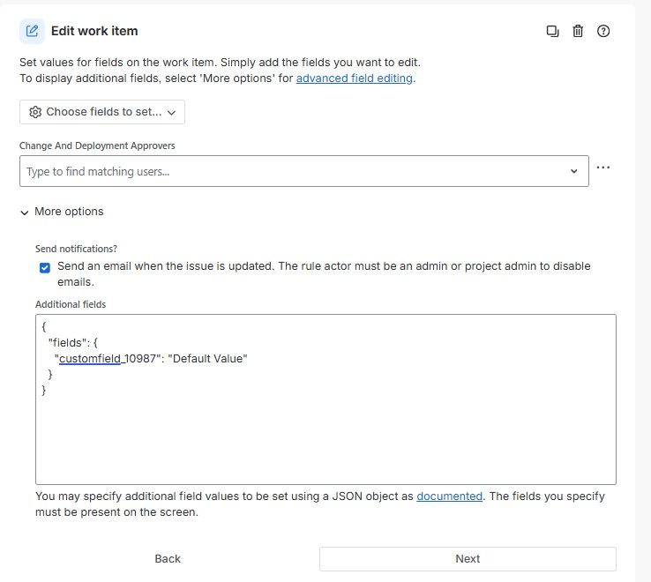Screen dimensions: 651x582
Task: Open the Choose fields to set dropdown
Action: coord(102,112)
